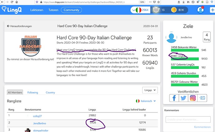The image size is (215, 132).
Task: Click the Bekannte Wörter progress bar
Action: tap(185, 50)
